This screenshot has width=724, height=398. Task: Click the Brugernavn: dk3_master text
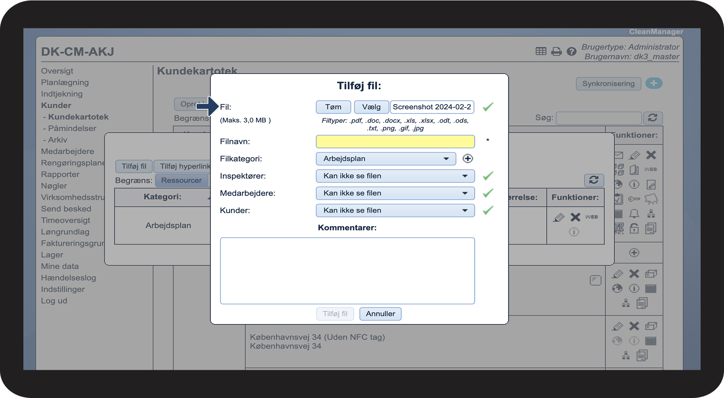point(632,57)
